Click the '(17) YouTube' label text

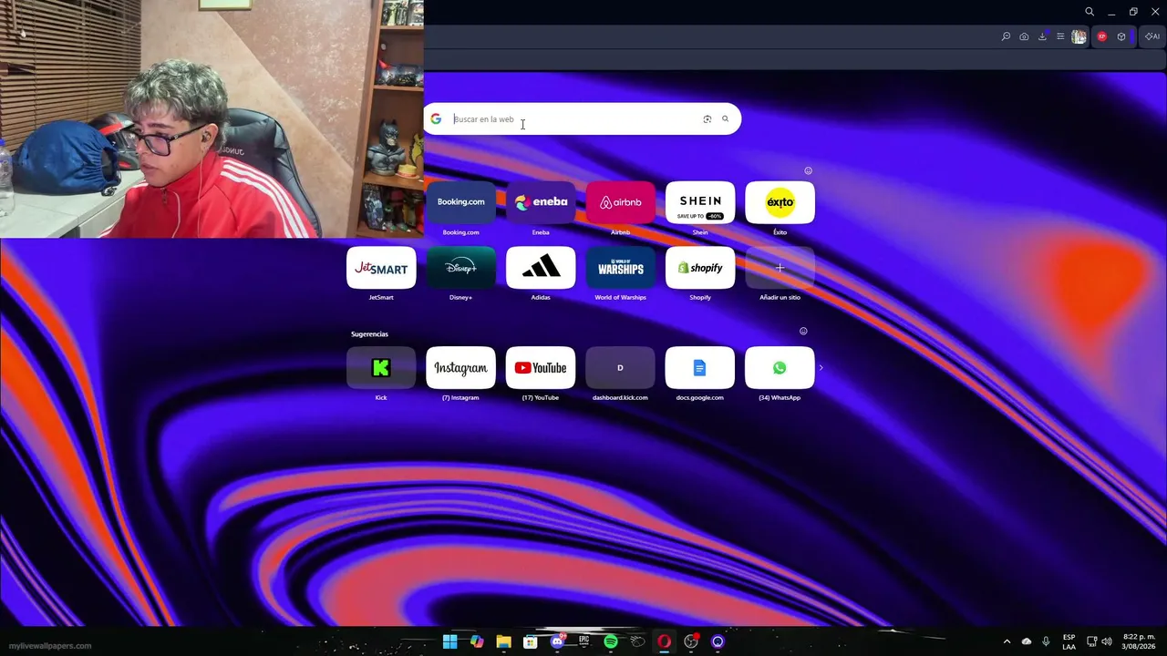(541, 398)
